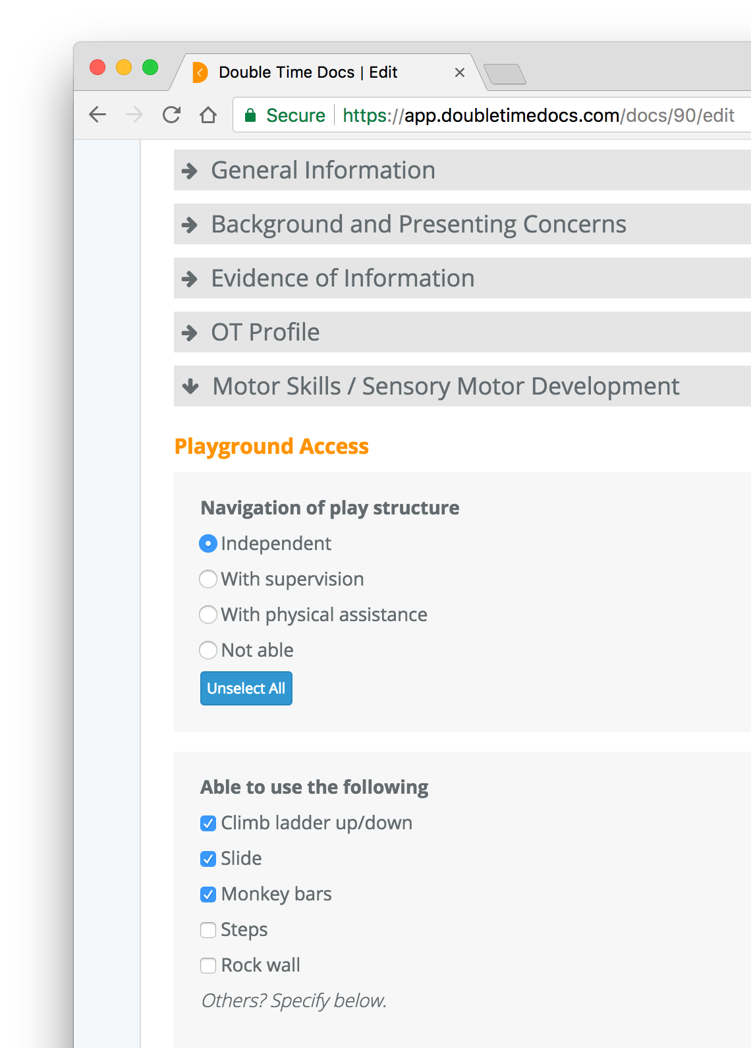Image resolution: width=751 pixels, height=1048 pixels.
Task: Go to the browser home page icon
Action: pos(208,115)
